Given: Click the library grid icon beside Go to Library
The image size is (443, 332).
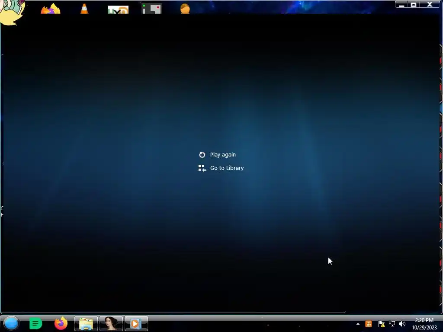Looking at the screenshot, I should pos(202,168).
